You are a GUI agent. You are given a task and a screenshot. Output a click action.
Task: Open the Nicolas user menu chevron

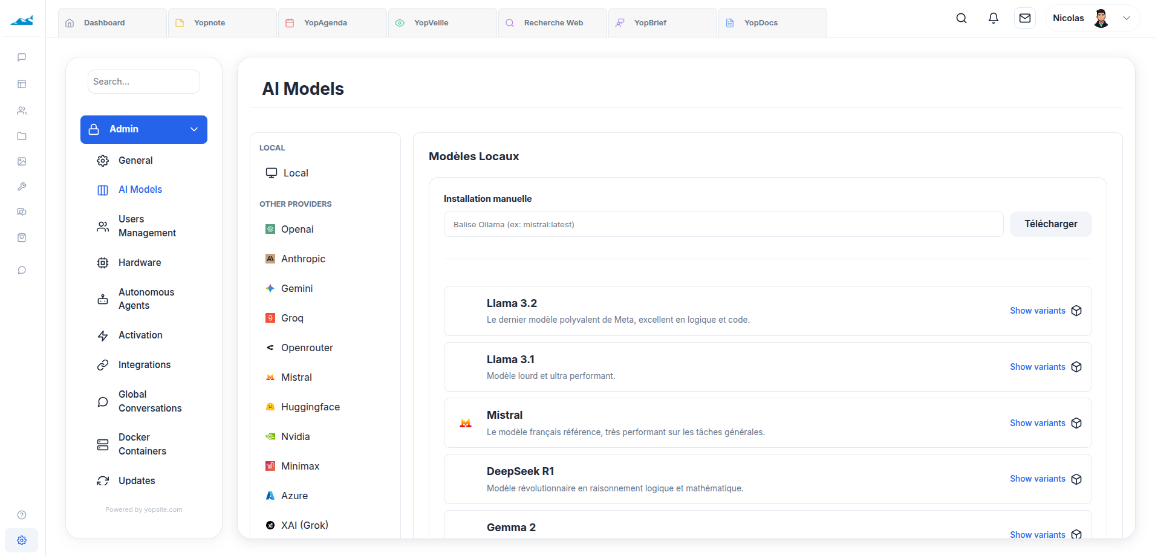(x=1127, y=18)
